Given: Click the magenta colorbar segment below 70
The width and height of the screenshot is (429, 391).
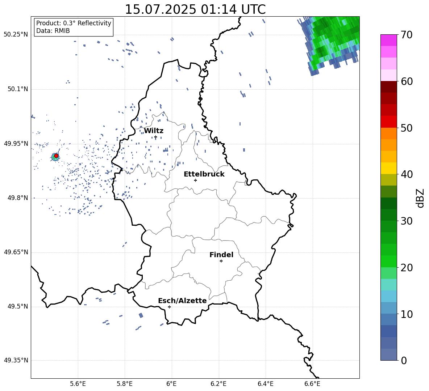Looking at the screenshot, I should pyautogui.click(x=389, y=40).
